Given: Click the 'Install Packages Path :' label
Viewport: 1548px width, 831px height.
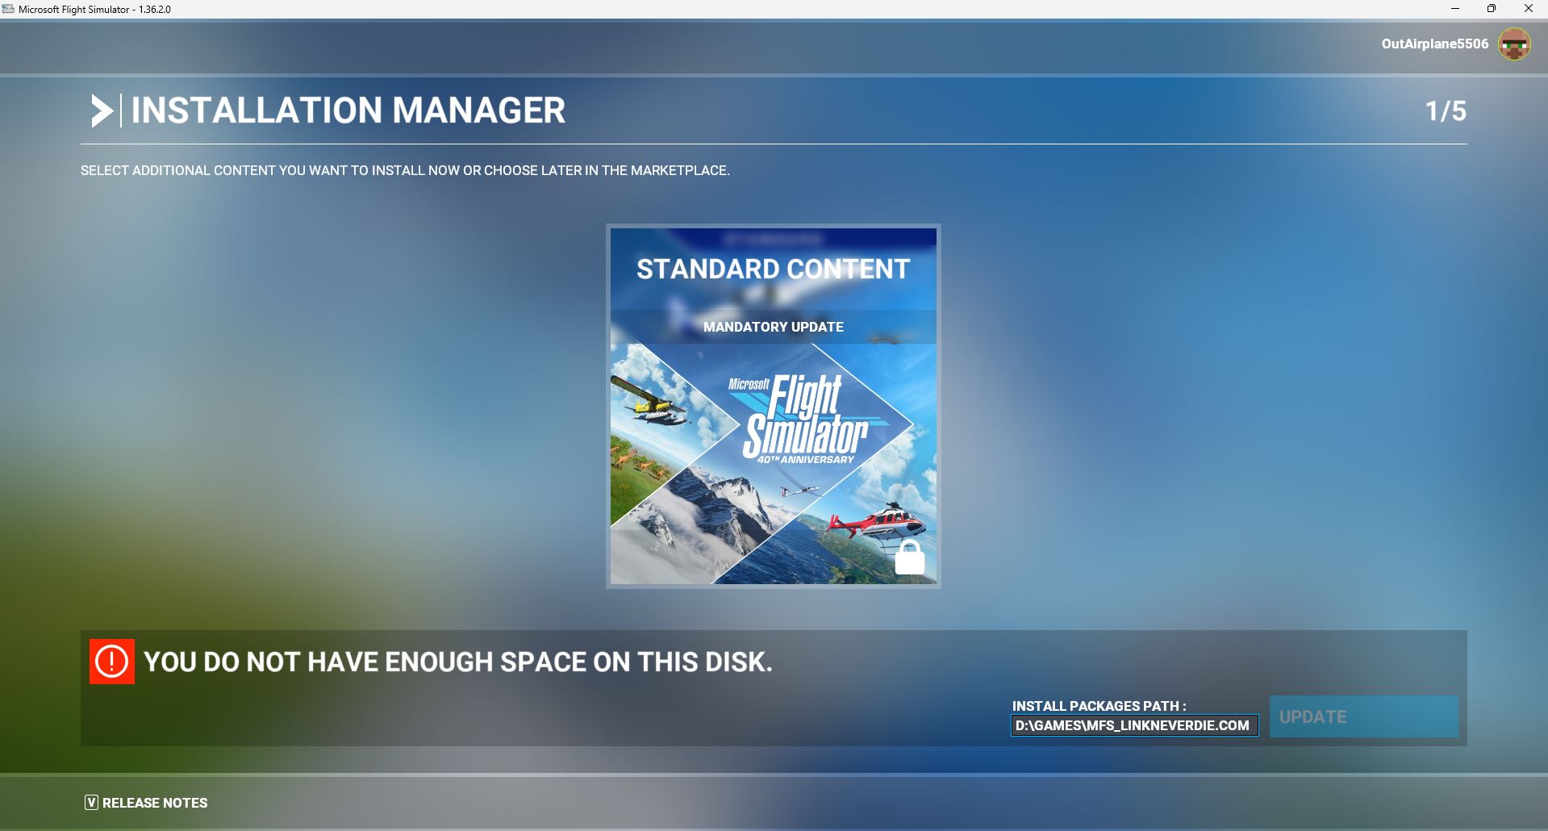Looking at the screenshot, I should click(x=1099, y=706).
